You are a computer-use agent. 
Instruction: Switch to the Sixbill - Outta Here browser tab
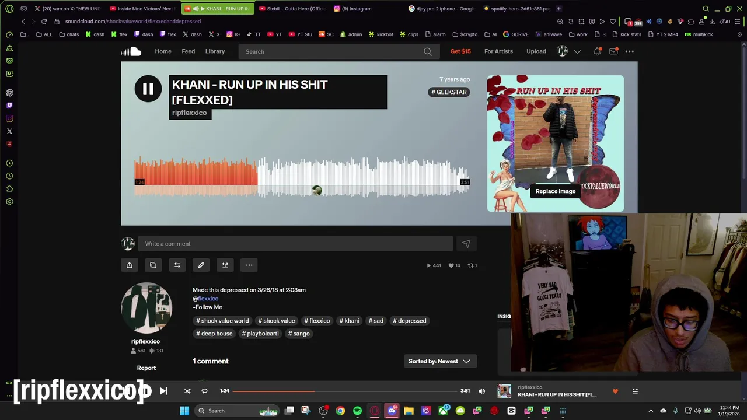(x=292, y=9)
